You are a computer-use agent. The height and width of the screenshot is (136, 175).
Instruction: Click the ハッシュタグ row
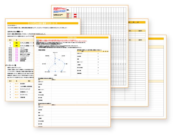(x=23, y=57)
